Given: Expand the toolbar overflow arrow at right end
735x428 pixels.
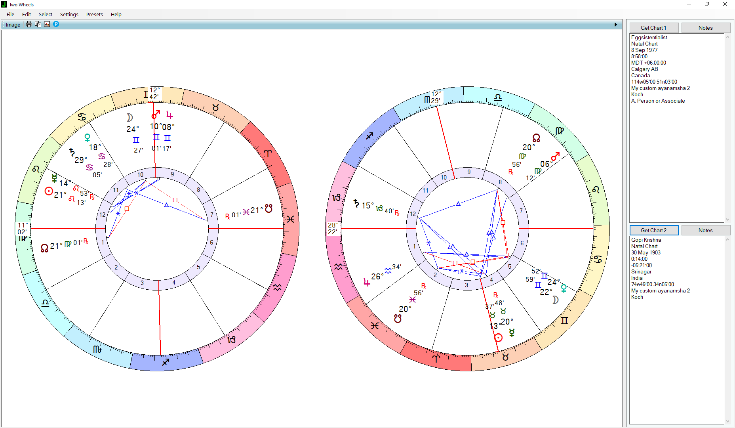Looking at the screenshot, I should click(615, 25).
